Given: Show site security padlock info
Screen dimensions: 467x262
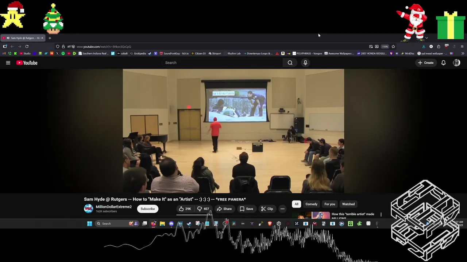Looking at the screenshot, I should pyautogui.click(x=63, y=47).
